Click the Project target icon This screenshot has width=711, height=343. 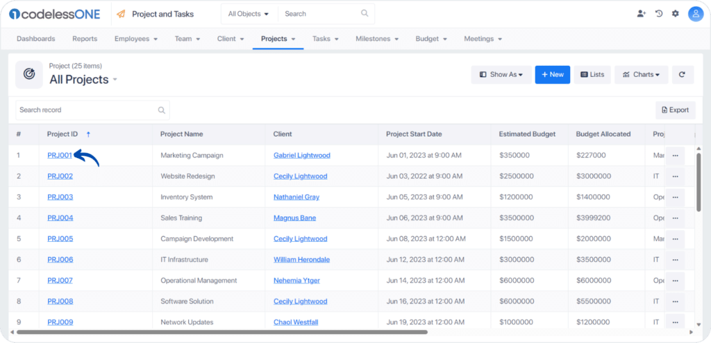(x=29, y=74)
